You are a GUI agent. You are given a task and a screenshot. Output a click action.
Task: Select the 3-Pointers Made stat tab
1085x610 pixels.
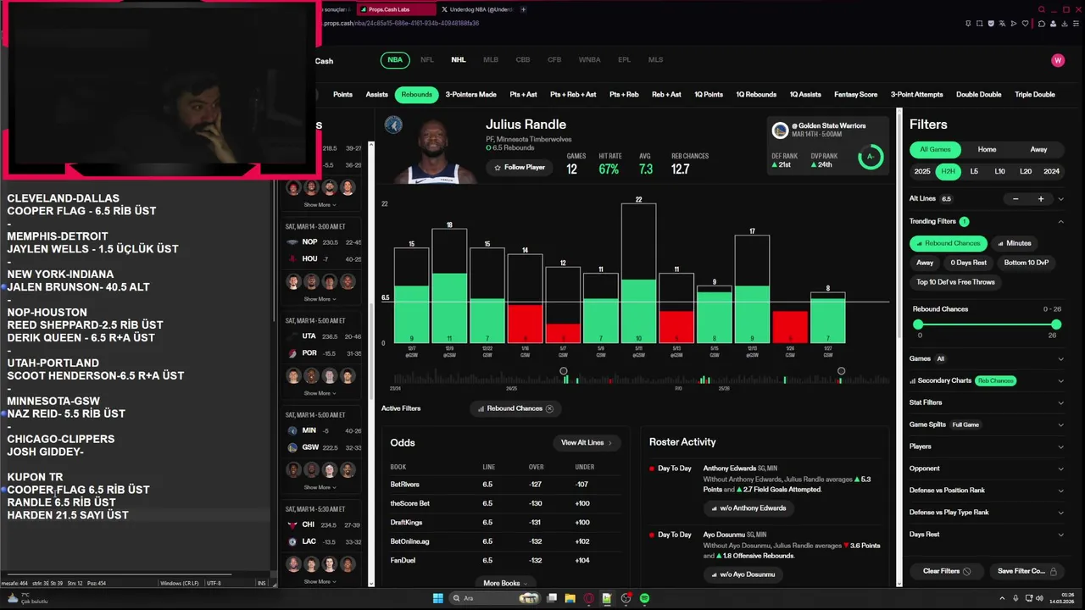471,95
